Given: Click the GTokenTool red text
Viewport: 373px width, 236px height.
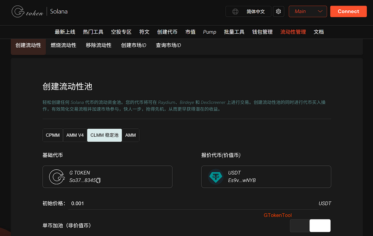Looking at the screenshot, I should pos(278,215).
